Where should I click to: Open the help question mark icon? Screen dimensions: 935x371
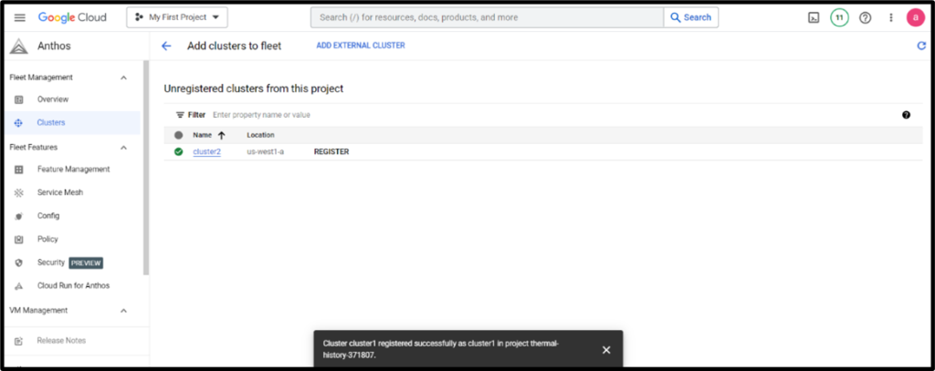pyautogui.click(x=865, y=17)
